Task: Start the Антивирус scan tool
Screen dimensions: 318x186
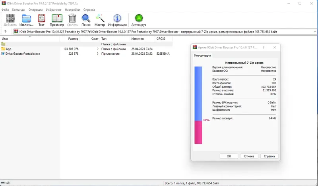Action: coord(139,18)
